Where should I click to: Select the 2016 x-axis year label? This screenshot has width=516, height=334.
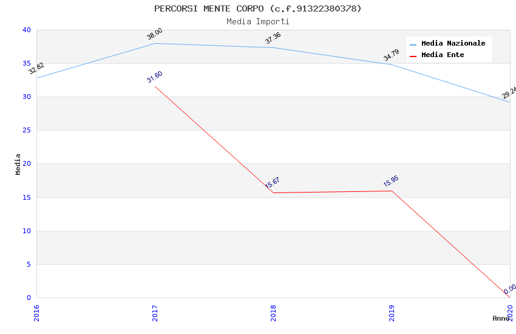pos(36,313)
